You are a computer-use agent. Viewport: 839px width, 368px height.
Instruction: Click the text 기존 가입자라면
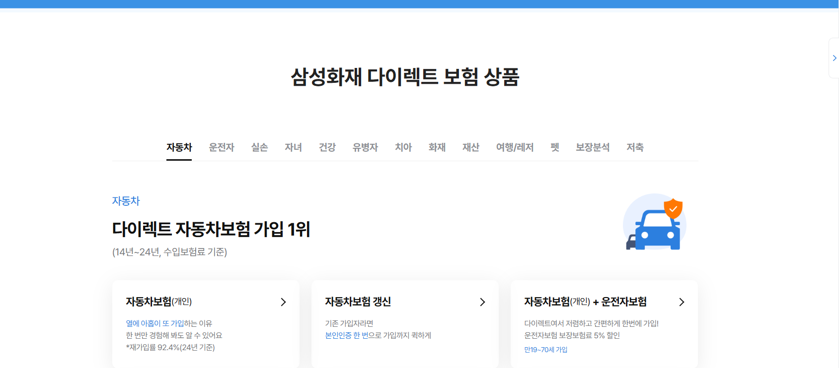click(x=349, y=323)
